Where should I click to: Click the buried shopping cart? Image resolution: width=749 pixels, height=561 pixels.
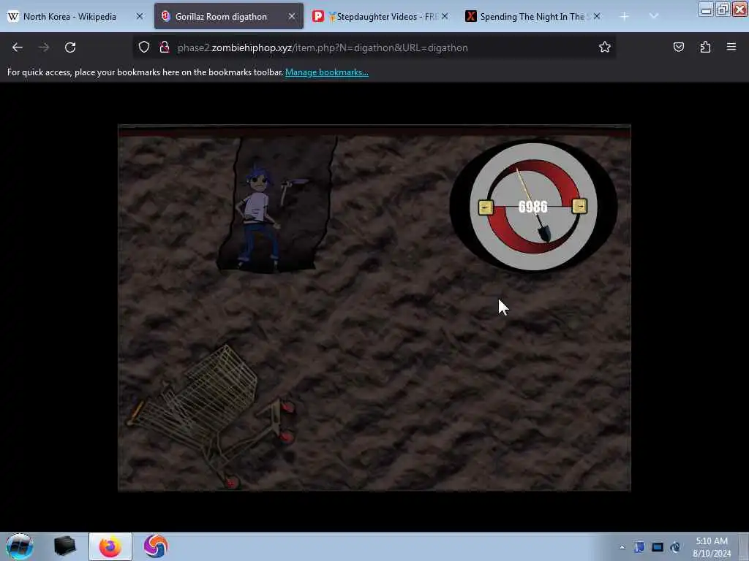coord(214,415)
